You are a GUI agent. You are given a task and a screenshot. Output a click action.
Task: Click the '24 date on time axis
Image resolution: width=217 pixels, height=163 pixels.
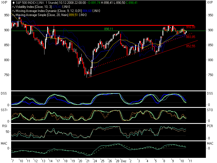(95, 161)
